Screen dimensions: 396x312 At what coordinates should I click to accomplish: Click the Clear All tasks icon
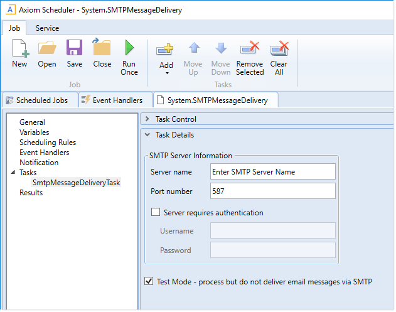point(279,49)
